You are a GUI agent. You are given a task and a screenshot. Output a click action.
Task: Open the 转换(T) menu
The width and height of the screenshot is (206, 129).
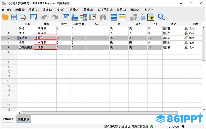point(61,10)
